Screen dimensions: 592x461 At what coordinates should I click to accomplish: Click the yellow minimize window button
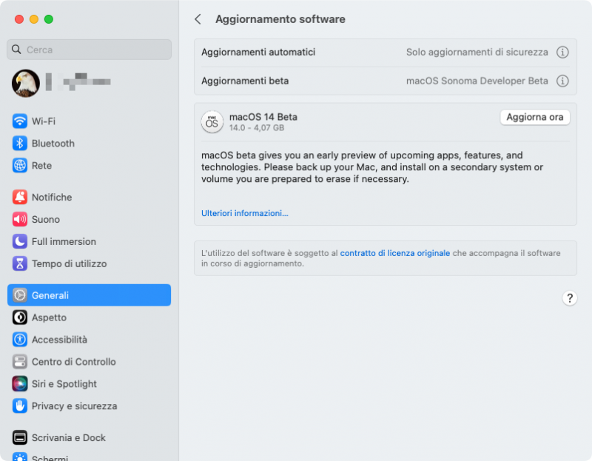(x=34, y=19)
